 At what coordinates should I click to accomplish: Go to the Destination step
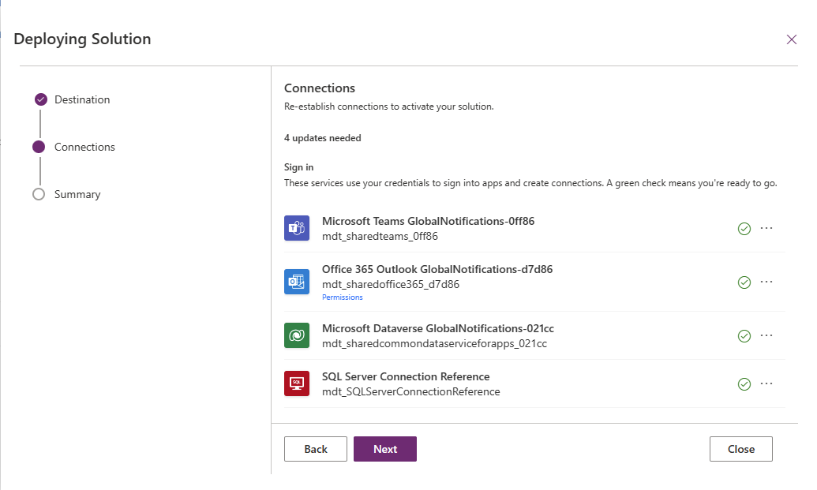point(82,99)
